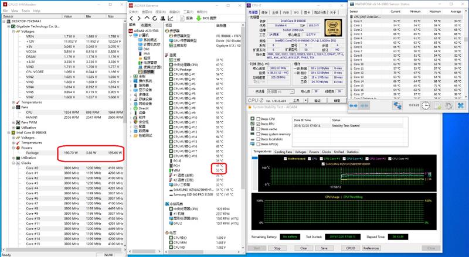Click Save button in stability test
The image size is (469, 257).
point(324,248)
